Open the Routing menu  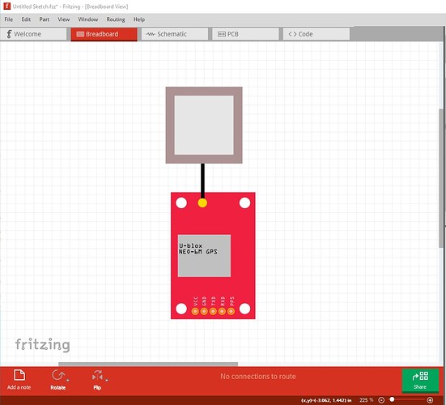(116, 19)
